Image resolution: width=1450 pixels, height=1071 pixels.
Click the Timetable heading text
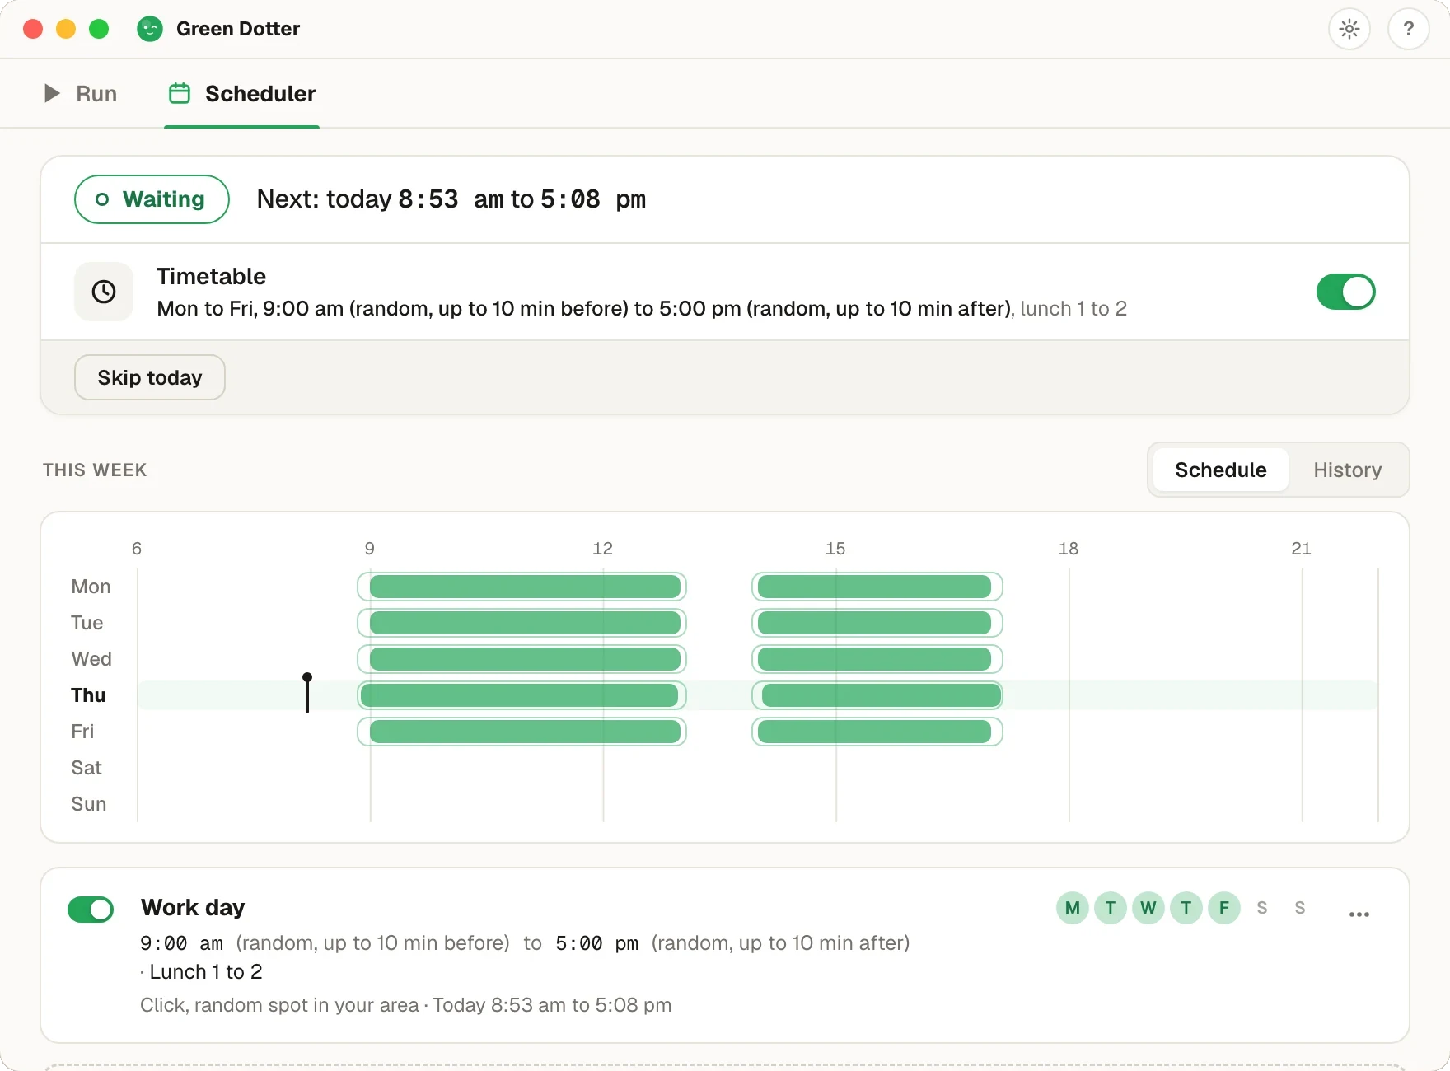click(x=211, y=276)
